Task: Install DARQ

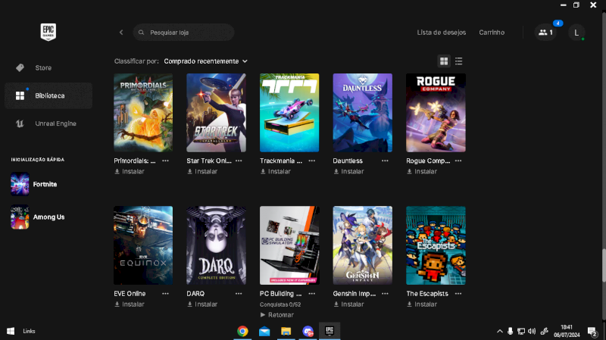Action: (x=202, y=304)
